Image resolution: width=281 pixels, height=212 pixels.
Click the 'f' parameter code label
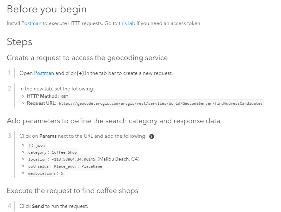pos(29,145)
